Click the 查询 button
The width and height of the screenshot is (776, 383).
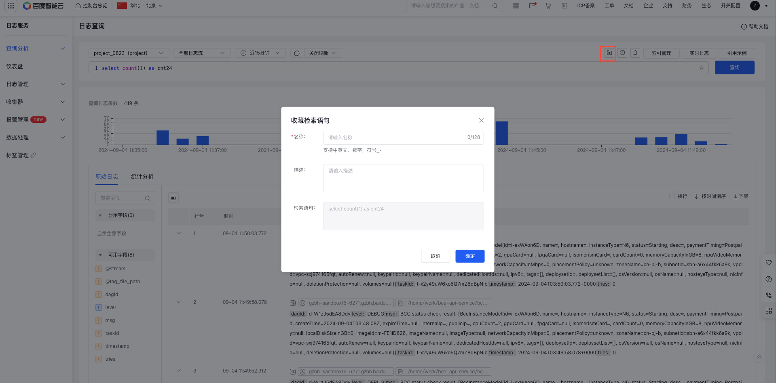point(734,67)
